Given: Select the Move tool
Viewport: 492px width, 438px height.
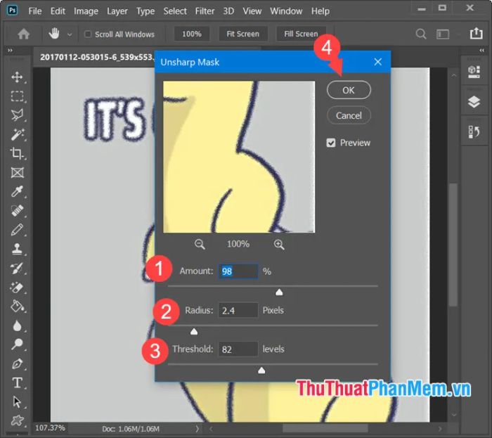Looking at the screenshot, I should [17, 77].
